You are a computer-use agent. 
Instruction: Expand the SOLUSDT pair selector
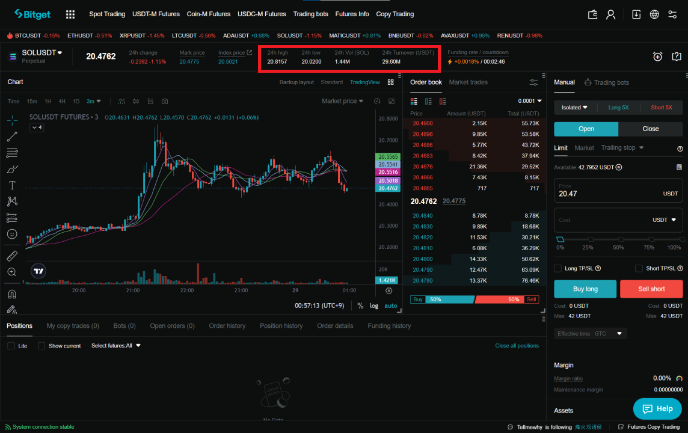(42, 53)
